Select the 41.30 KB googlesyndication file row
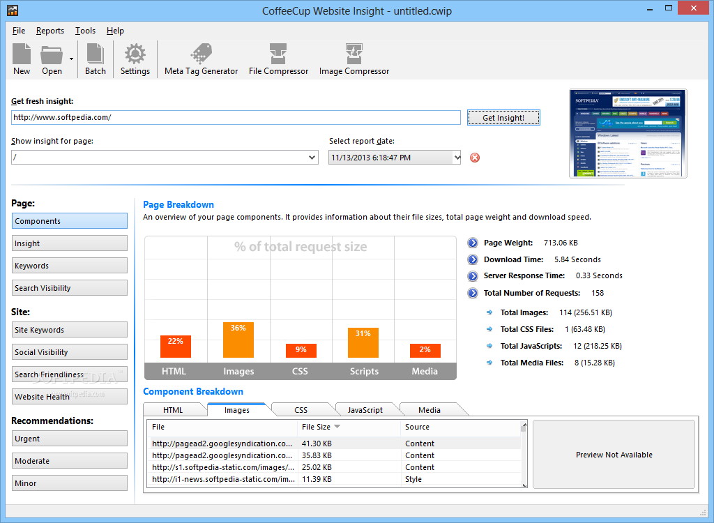714x523 pixels. click(334, 444)
